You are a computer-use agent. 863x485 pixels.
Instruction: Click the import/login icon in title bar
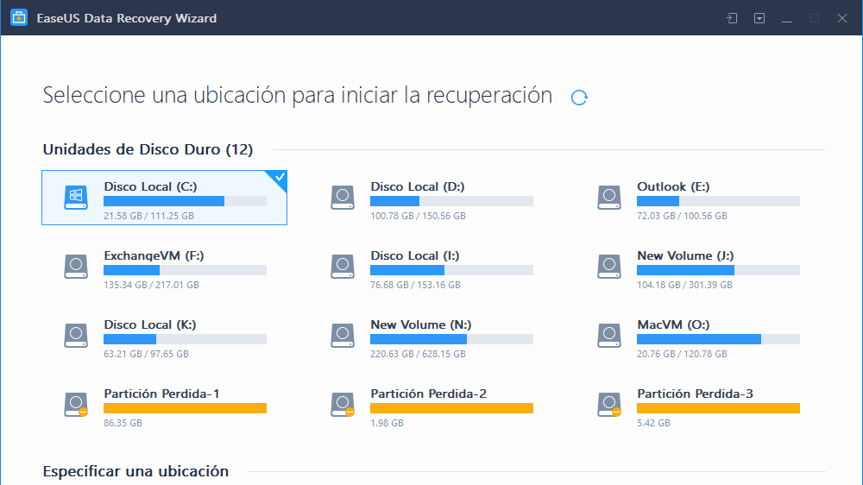click(x=732, y=18)
